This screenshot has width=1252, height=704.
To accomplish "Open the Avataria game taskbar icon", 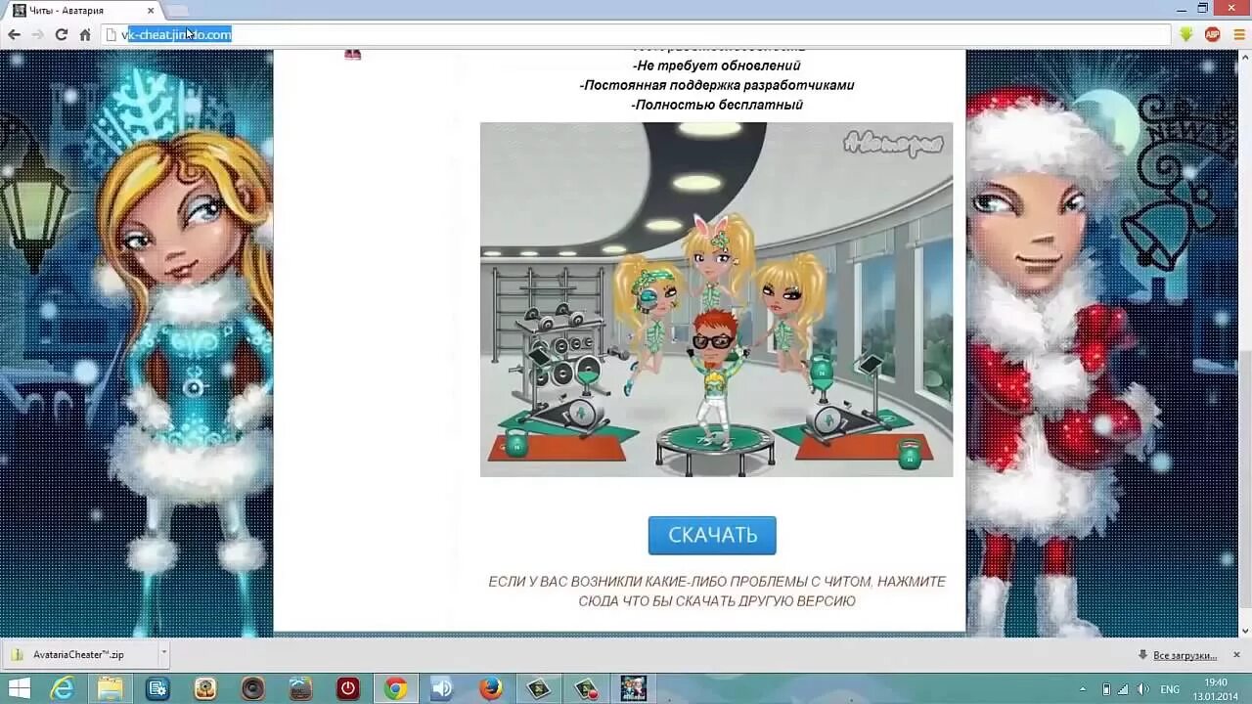I will [633, 688].
